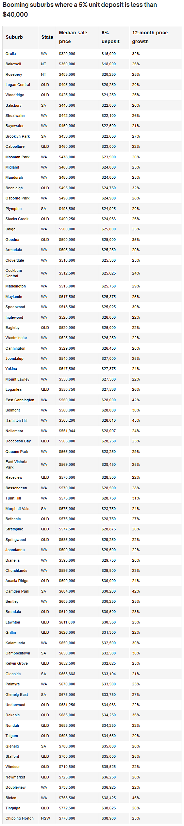
Task: Click Hamilton Hill's 45% growth value
Action: (x=136, y=420)
